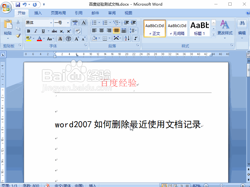Expand the styles gallery more button
The image size is (250, 187).
pos(214,35)
